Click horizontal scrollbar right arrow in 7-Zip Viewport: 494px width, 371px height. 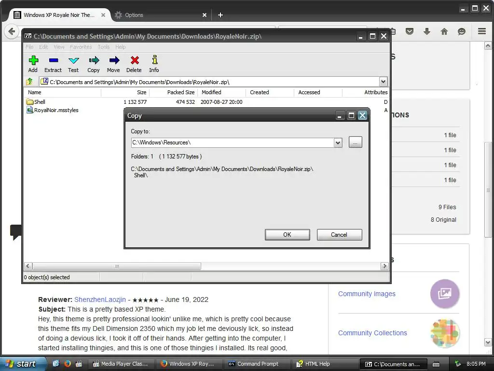(x=384, y=266)
